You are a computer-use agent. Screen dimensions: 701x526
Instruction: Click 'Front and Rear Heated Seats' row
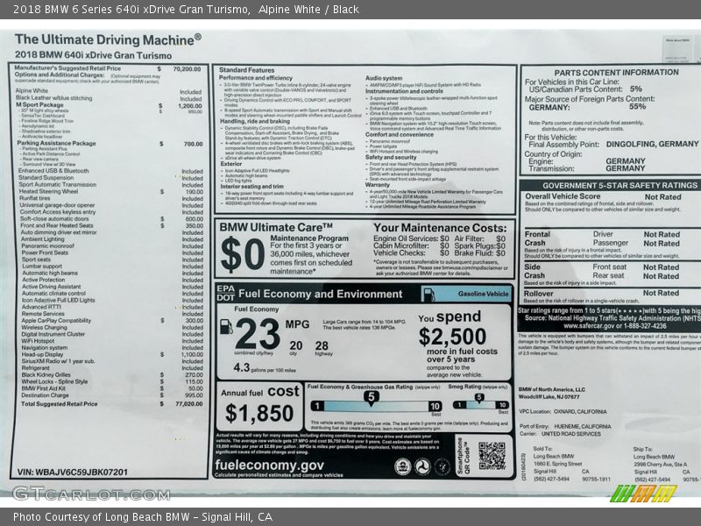coord(111,226)
